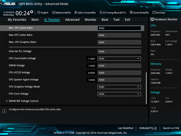Go to the Boot tab
This screenshot has width=181, height=136.
pyautogui.click(x=105, y=20)
